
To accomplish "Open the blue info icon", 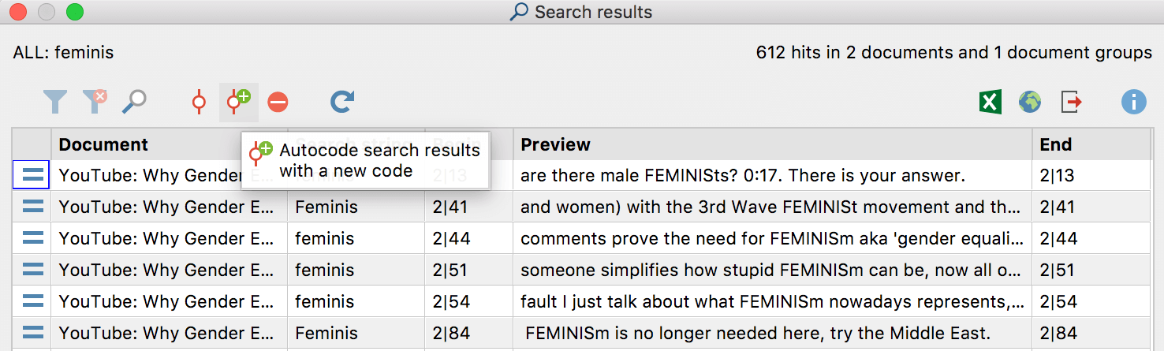I will pos(1134,102).
